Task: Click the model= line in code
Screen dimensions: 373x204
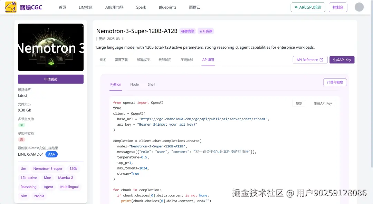Action: pyautogui.click(x=152, y=146)
